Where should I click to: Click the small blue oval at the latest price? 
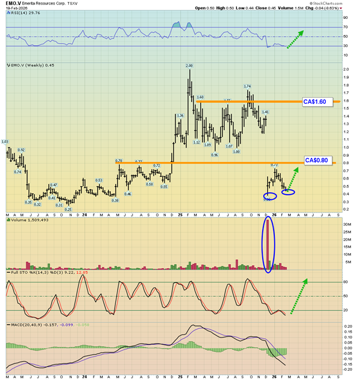pos(289,191)
